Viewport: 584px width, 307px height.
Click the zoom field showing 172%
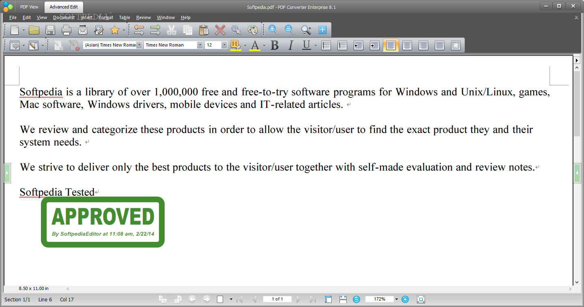click(380, 299)
